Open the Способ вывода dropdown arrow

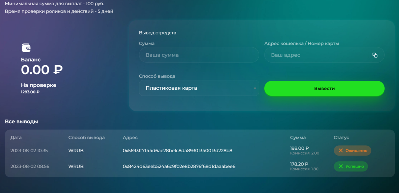(x=255, y=88)
